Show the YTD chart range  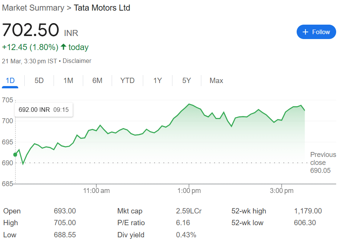tap(127, 81)
